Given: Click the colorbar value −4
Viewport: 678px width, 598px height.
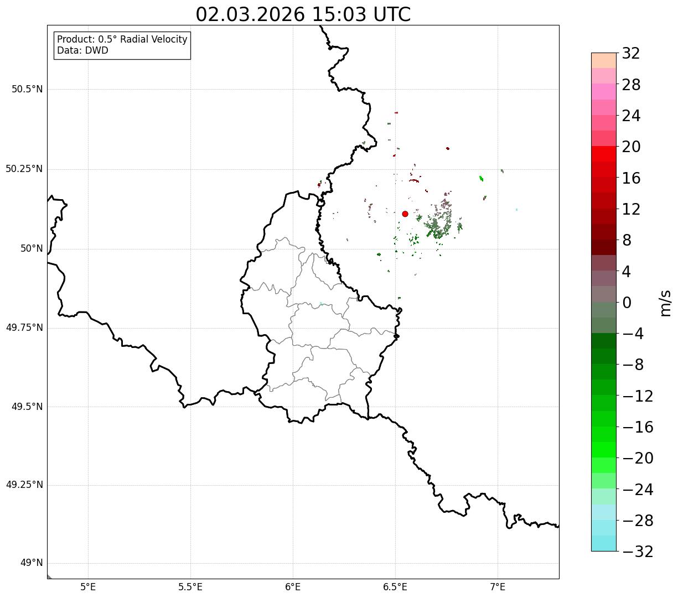Looking at the screenshot, I should pyautogui.click(x=633, y=334).
